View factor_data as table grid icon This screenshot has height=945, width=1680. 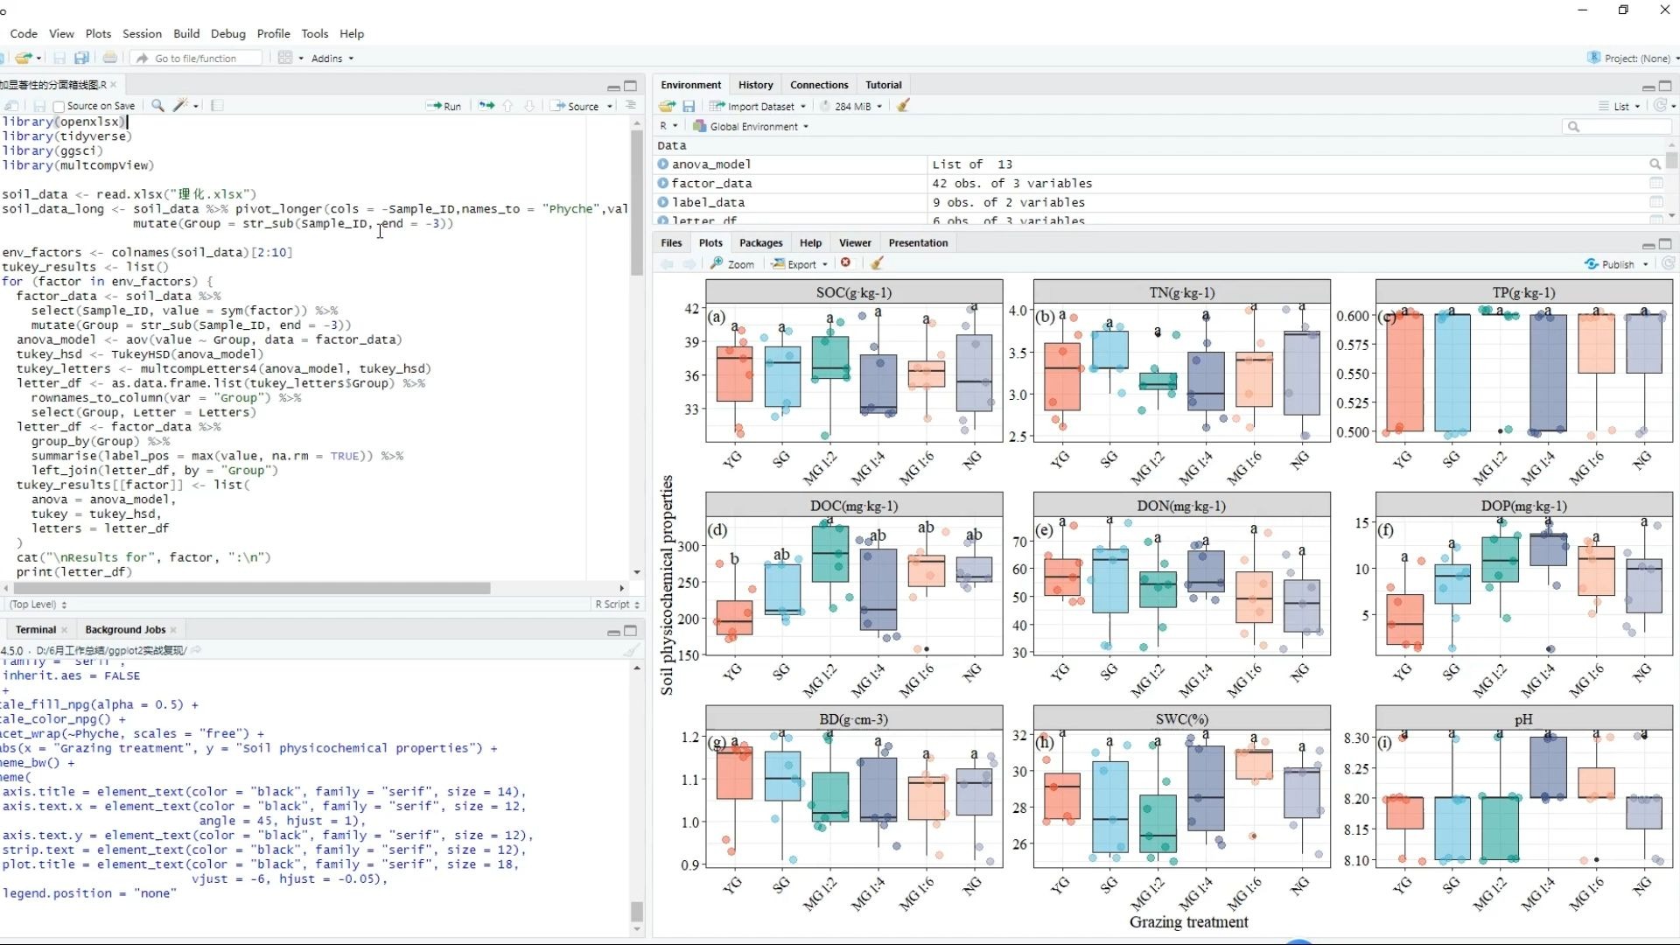1655,183
